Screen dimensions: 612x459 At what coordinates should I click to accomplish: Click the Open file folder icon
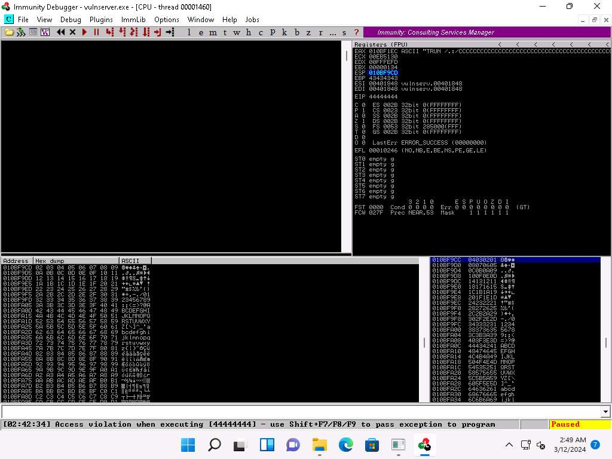click(9, 32)
